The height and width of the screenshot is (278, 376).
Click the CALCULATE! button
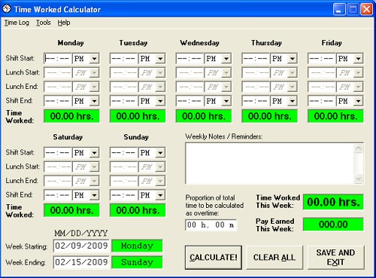point(214,258)
